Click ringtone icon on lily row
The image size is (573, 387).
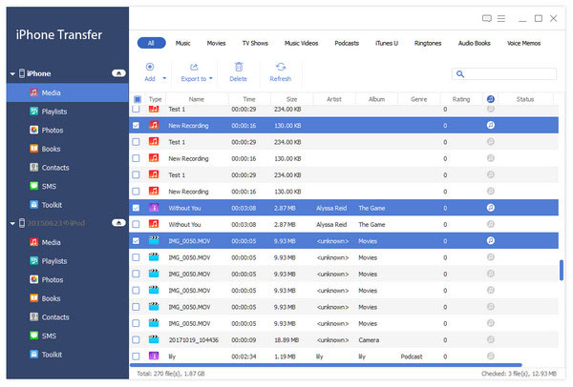(491, 356)
